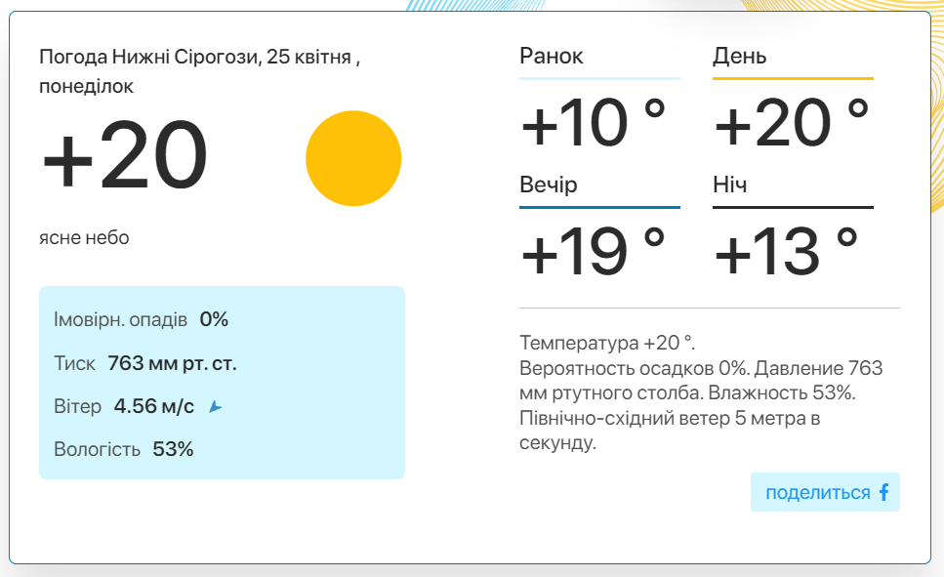
Task: Click the Погода Нижні Сірогози title text
Action: tap(199, 71)
